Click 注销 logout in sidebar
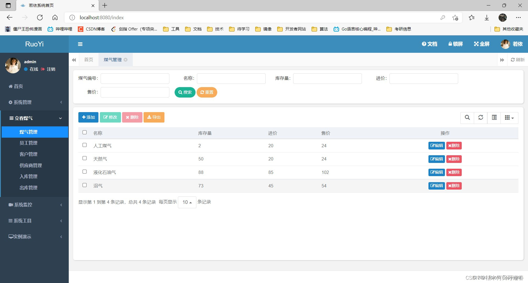The width and height of the screenshot is (528, 283). 48,69
